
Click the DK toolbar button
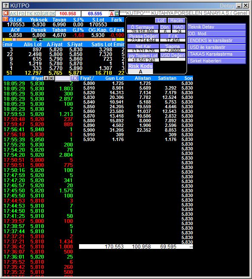click(x=52, y=14)
